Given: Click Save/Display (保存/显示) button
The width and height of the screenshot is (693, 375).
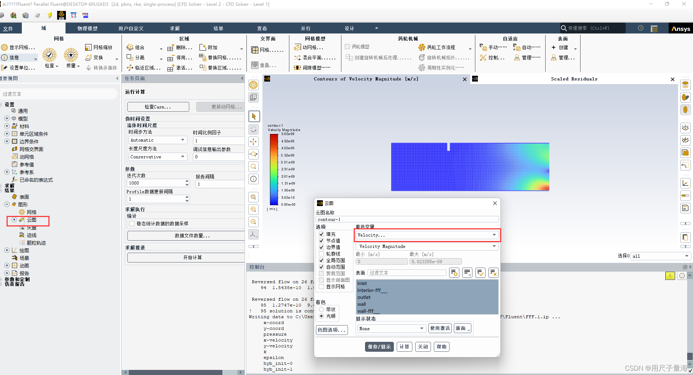Looking at the screenshot, I should coord(379,347).
